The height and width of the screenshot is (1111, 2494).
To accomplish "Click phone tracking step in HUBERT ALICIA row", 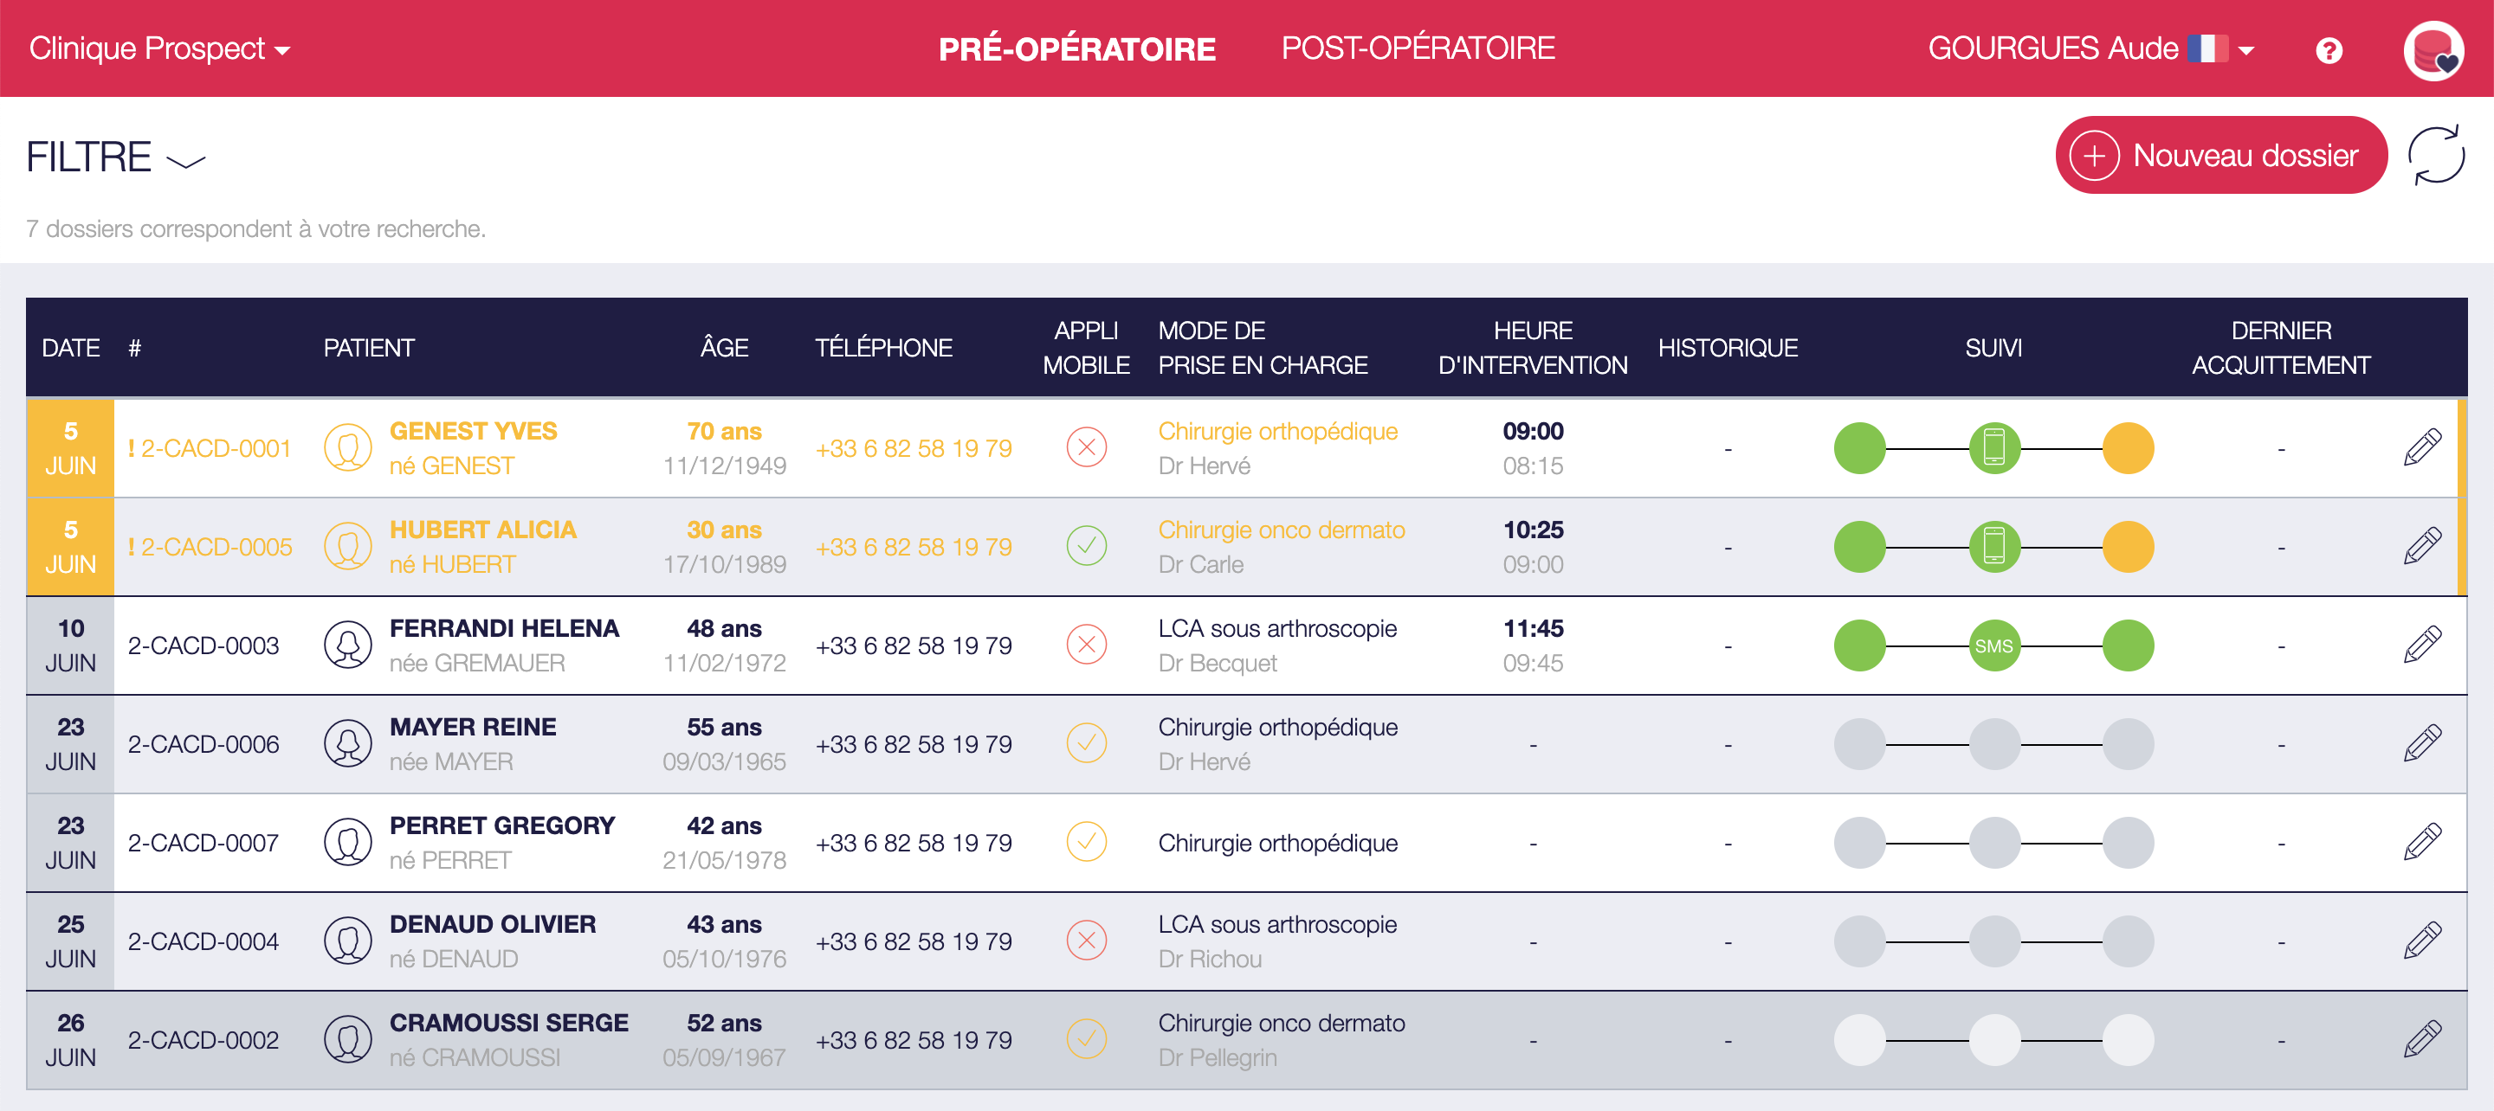I will [1993, 547].
